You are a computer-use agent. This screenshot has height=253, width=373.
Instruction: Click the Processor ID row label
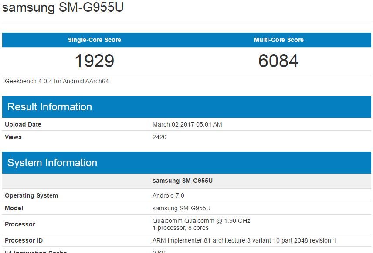tap(24, 240)
